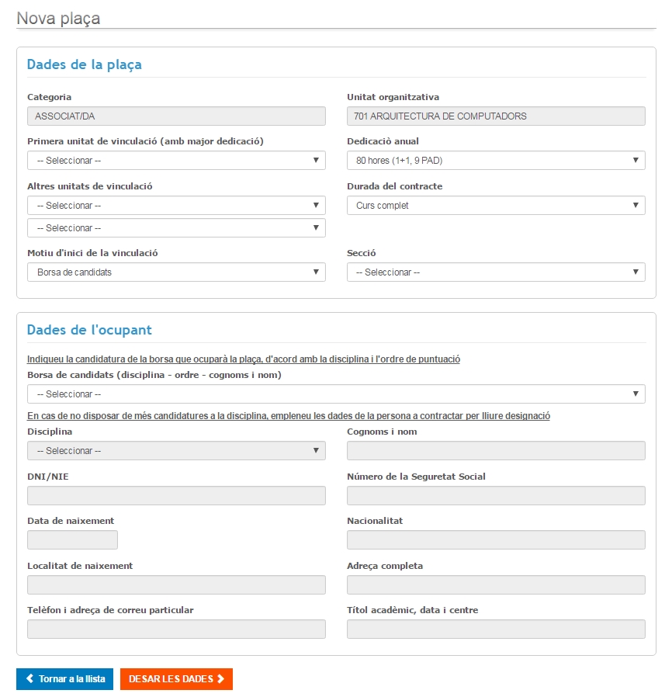Select the 'Nacionalitat' input field

496,540
